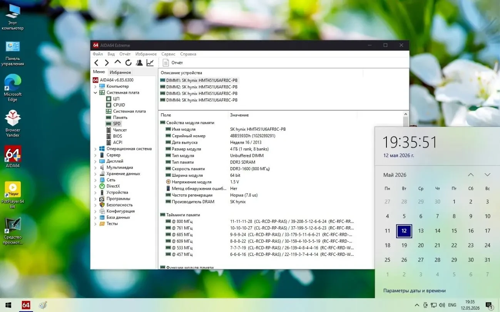Expand the Операционная система tree node
The width and height of the screenshot is (500, 312).
pos(96,149)
